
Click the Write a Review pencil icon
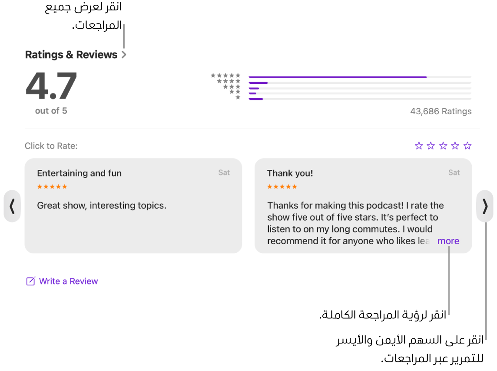[x=30, y=281]
